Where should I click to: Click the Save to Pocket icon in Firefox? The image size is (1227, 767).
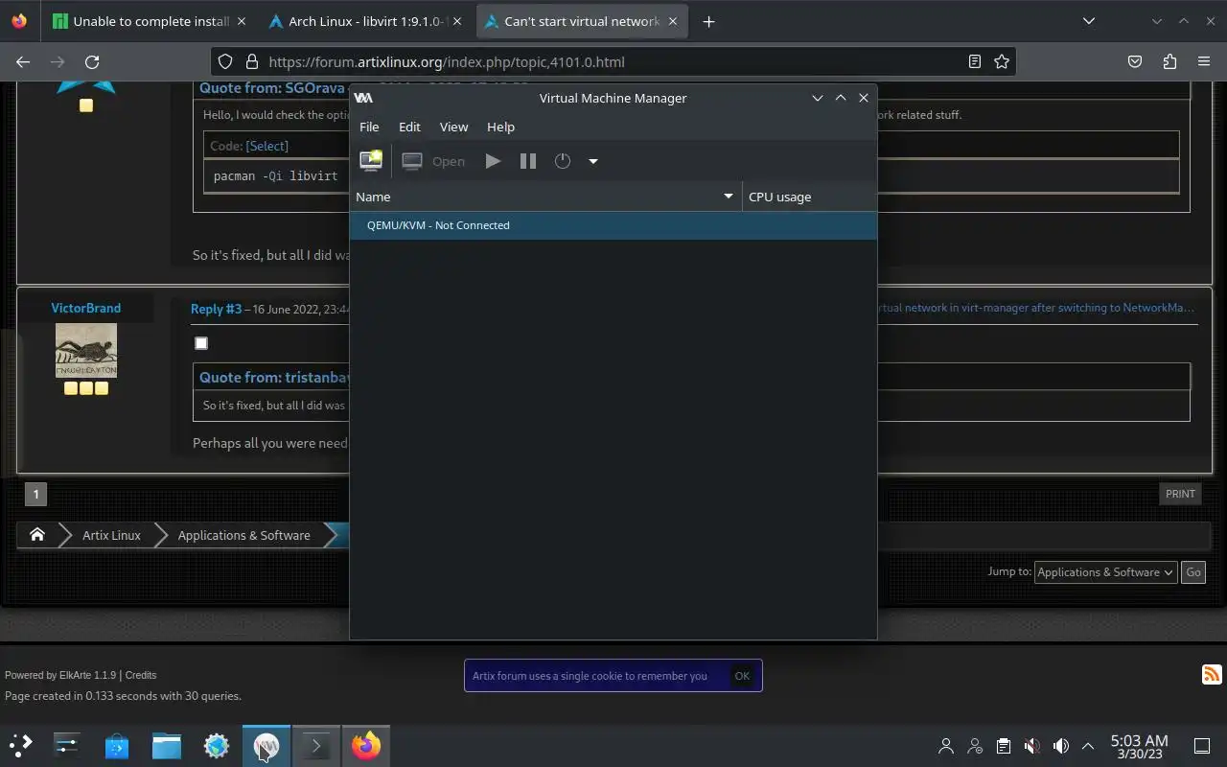click(x=1135, y=61)
